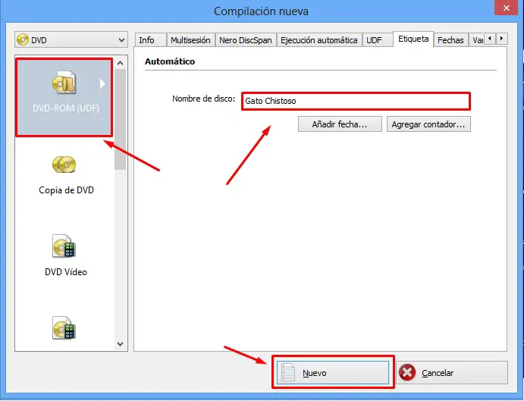Click the DVD Vídeo label
Image resolution: width=524 pixels, height=401 pixels.
[x=66, y=272]
